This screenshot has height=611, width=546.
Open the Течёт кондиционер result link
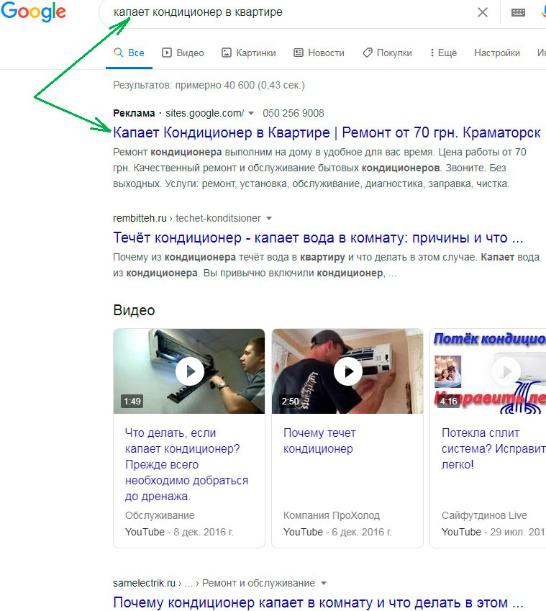318,238
